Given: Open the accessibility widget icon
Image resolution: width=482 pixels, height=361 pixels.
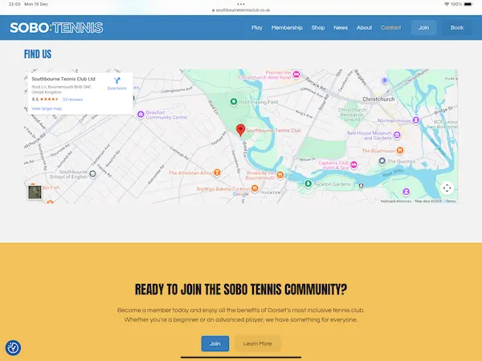Looking at the screenshot, I should (x=13, y=348).
